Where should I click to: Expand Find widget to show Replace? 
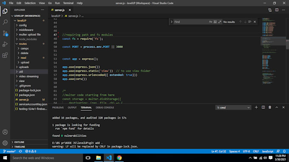pyautogui.click(x=171, y=22)
